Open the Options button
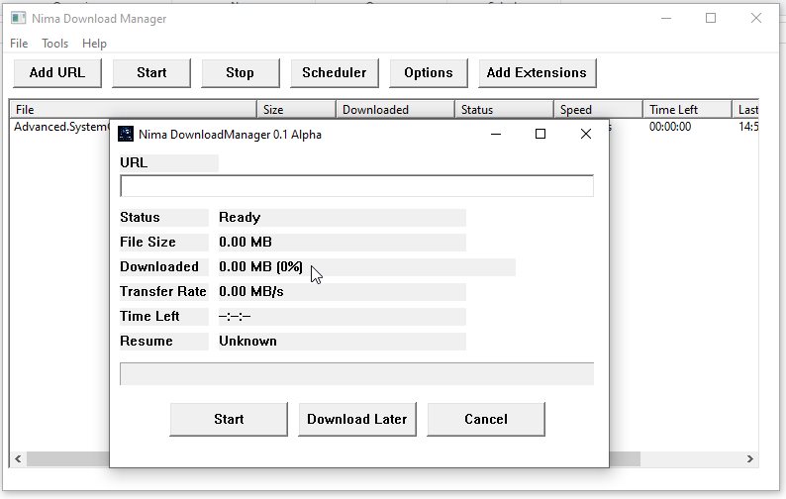786x499 pixels. (429, 73)
